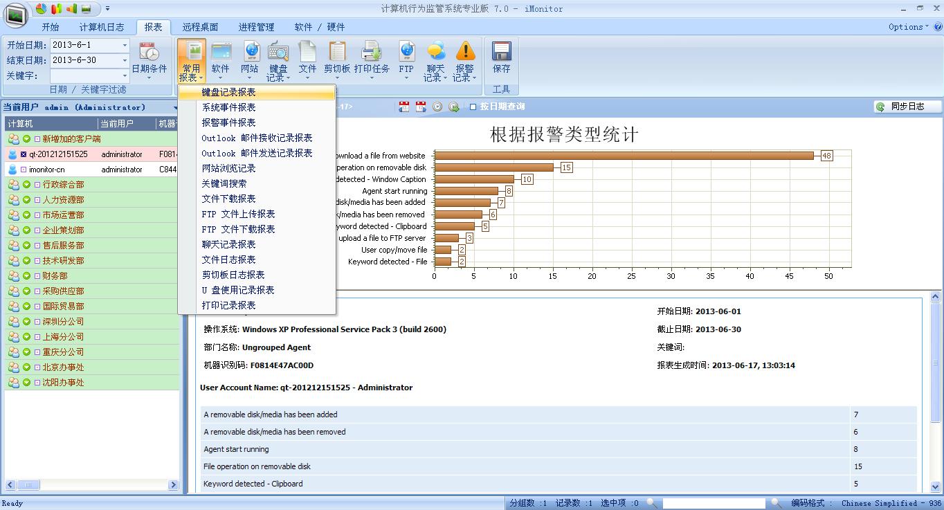The image size is (944, 510).
Task: Select 网站浏览记录 from the menu
Action: point(228,168)
